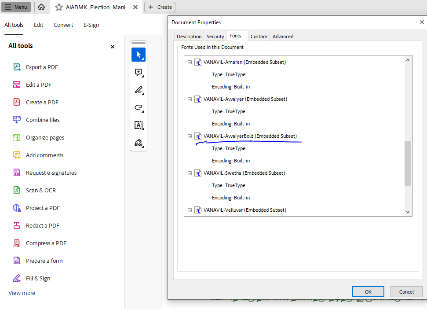427x309 pixels.
Task: Go to the Home icon
Action: tap(41, 7)
